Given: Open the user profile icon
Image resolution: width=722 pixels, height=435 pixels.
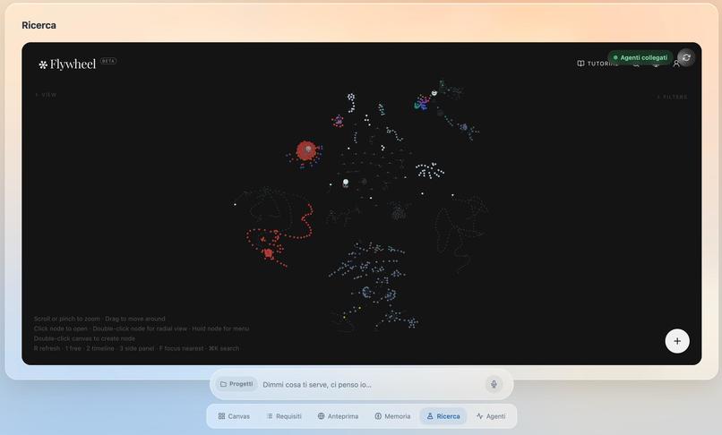Looking at the screenshot, I should [676, 64].
